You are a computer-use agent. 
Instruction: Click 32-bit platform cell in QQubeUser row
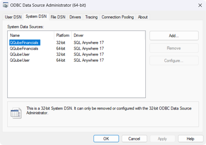(61, 54)
